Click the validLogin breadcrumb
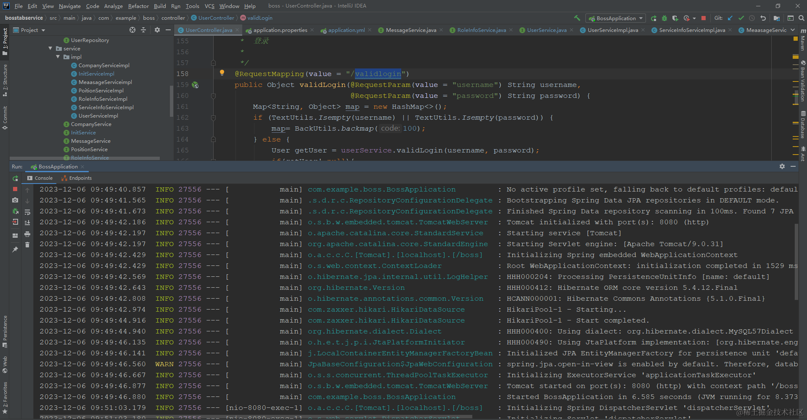Image resolution: width=807 pixels, height=420 pixels. [256, 18]
